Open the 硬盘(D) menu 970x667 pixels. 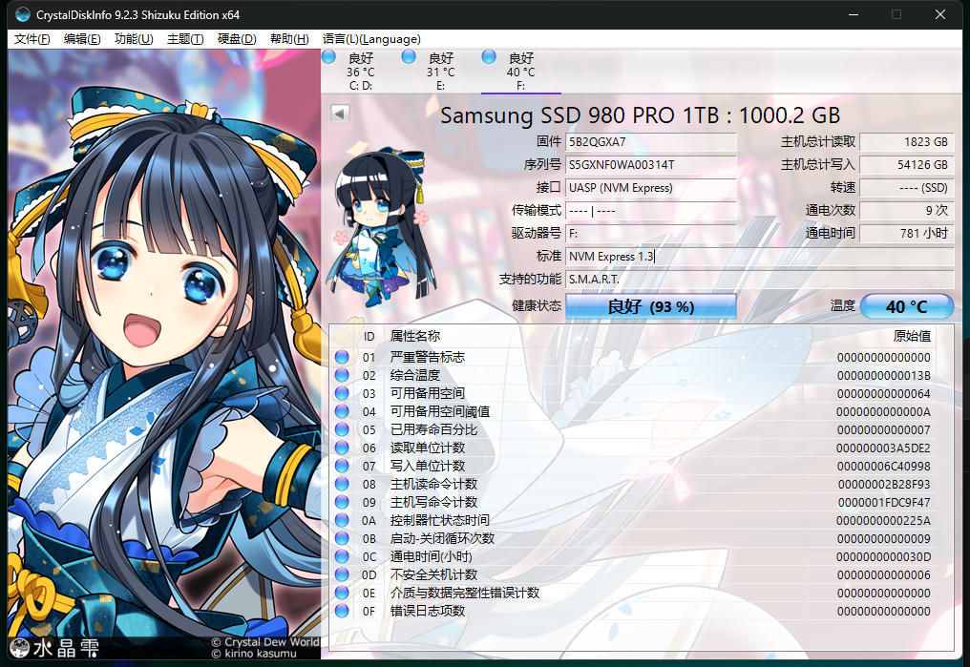[x=237, y=39]
